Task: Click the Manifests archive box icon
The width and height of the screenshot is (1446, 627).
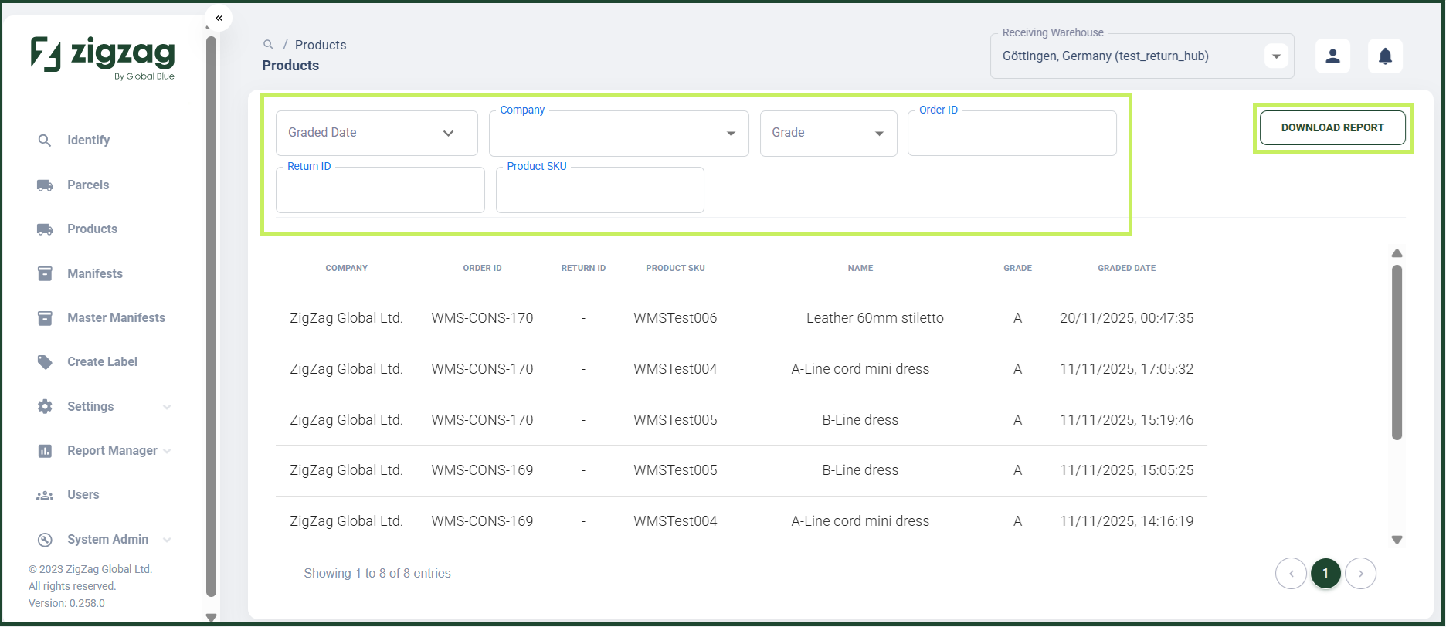Action: tap(45, 274)
